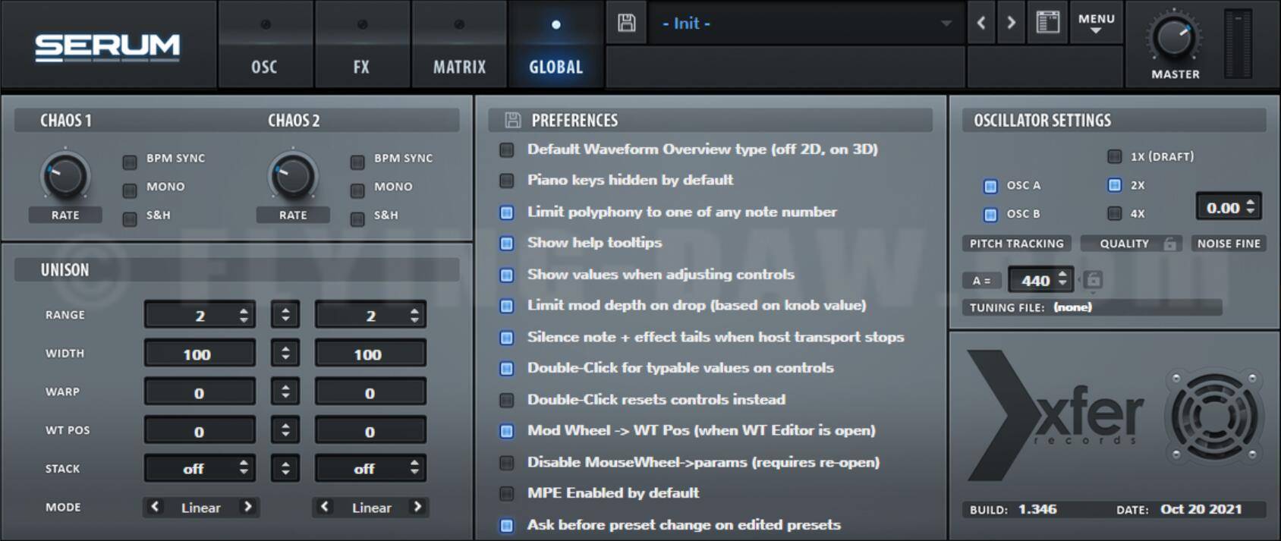Enable Mono for Chaos 1

(x=130, y=190)
